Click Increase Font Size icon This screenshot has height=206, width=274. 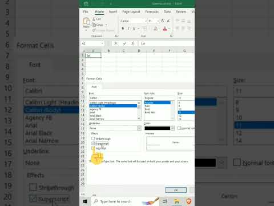click(163, 21)
